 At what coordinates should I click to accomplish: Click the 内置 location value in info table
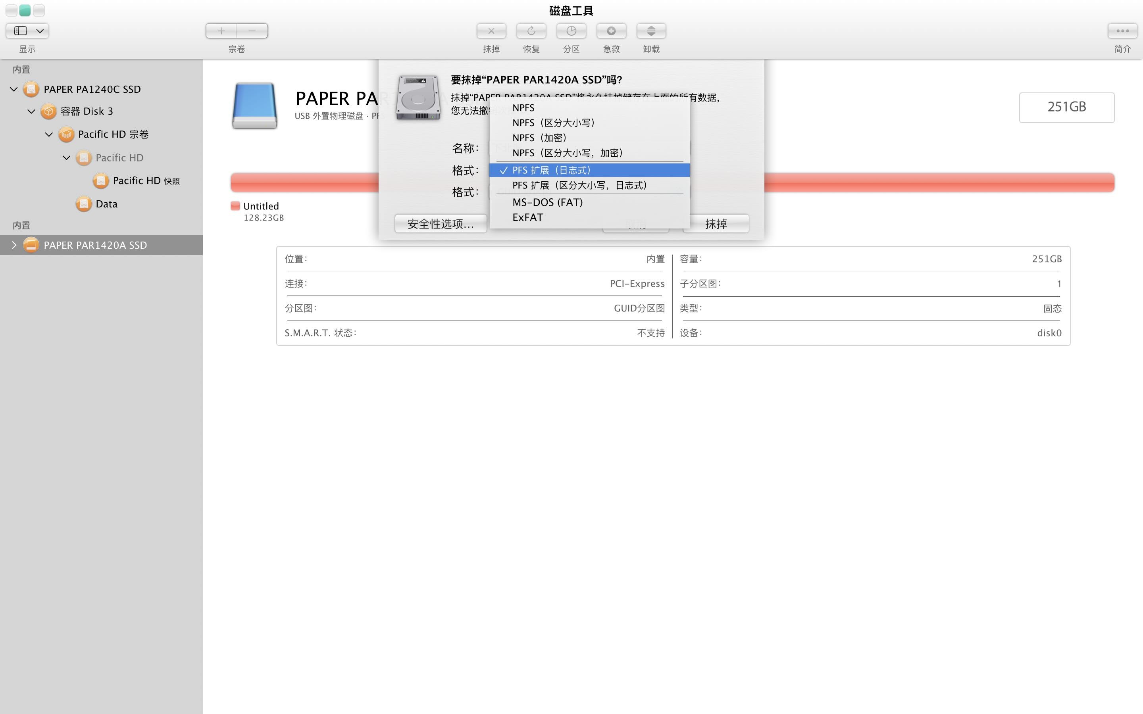point(655,259)
